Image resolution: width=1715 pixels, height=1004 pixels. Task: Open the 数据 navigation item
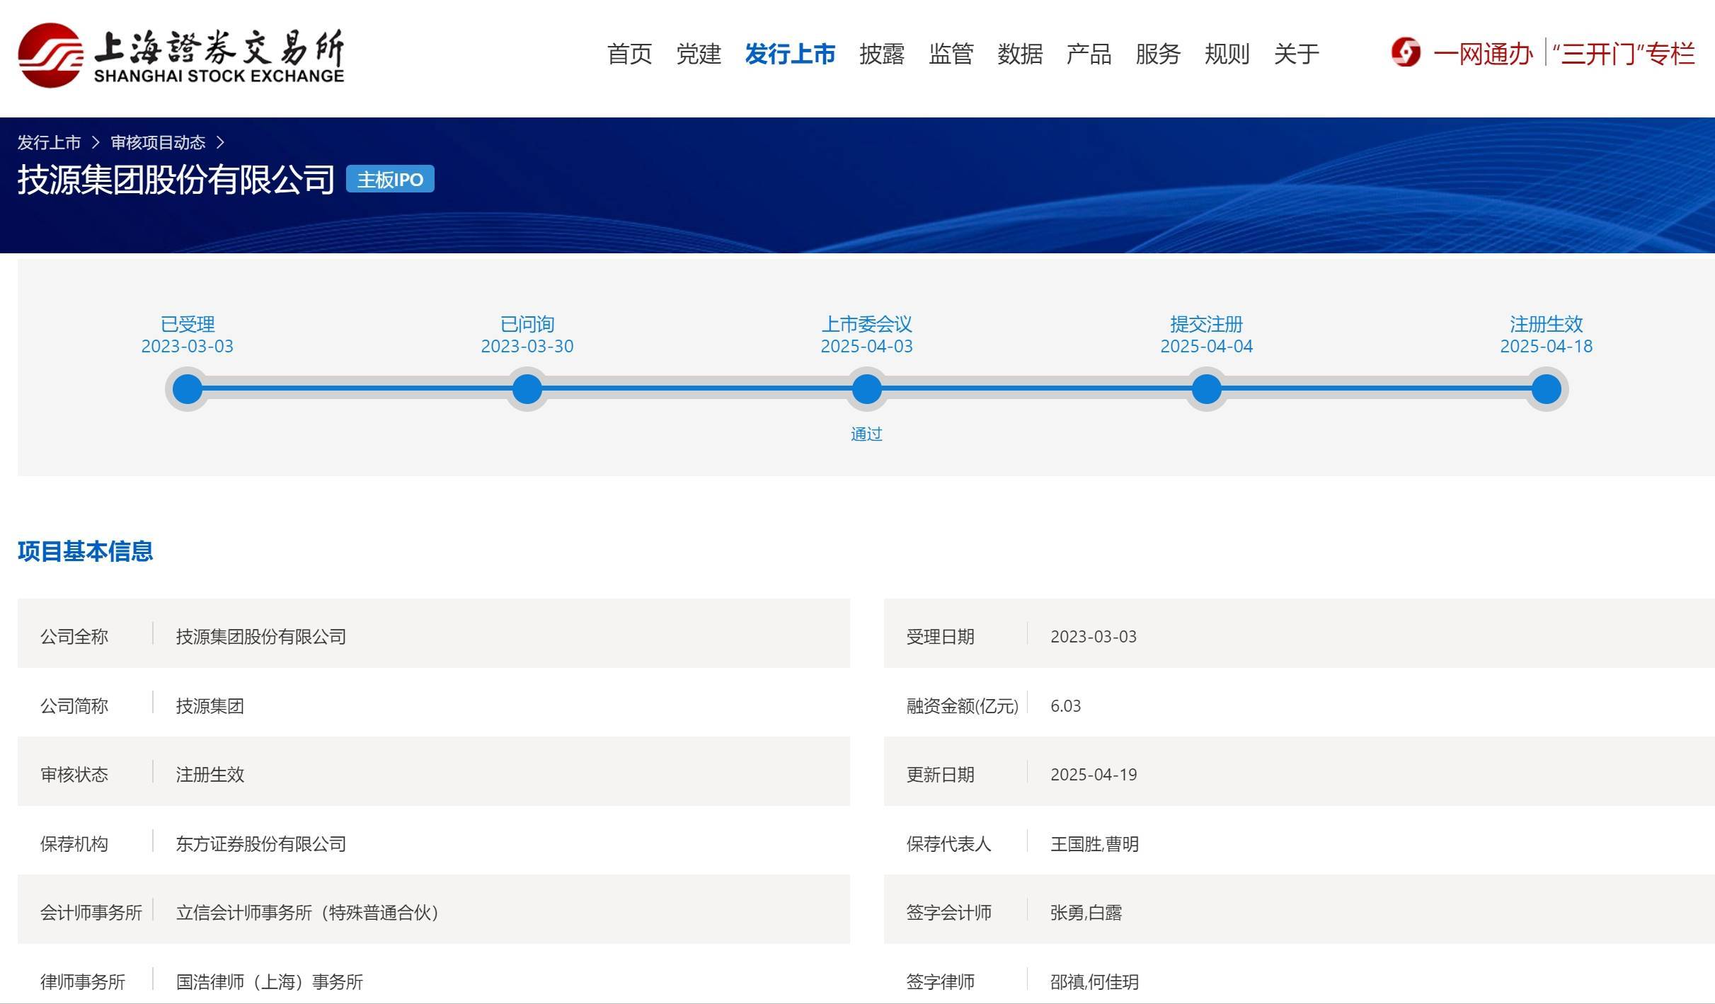click(1020, 54)
